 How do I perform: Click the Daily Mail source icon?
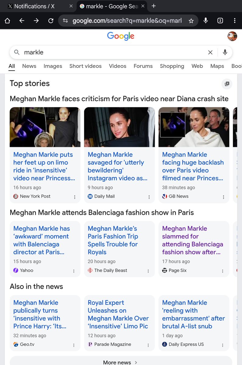coord(90,196)
